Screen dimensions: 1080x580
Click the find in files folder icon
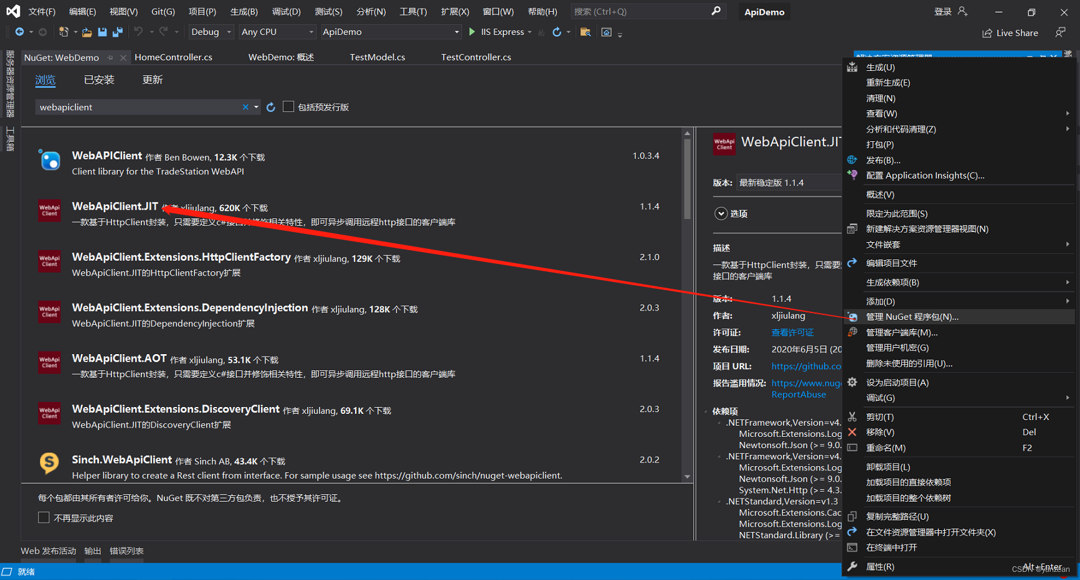pyautogui.click(x=585, y=32)
